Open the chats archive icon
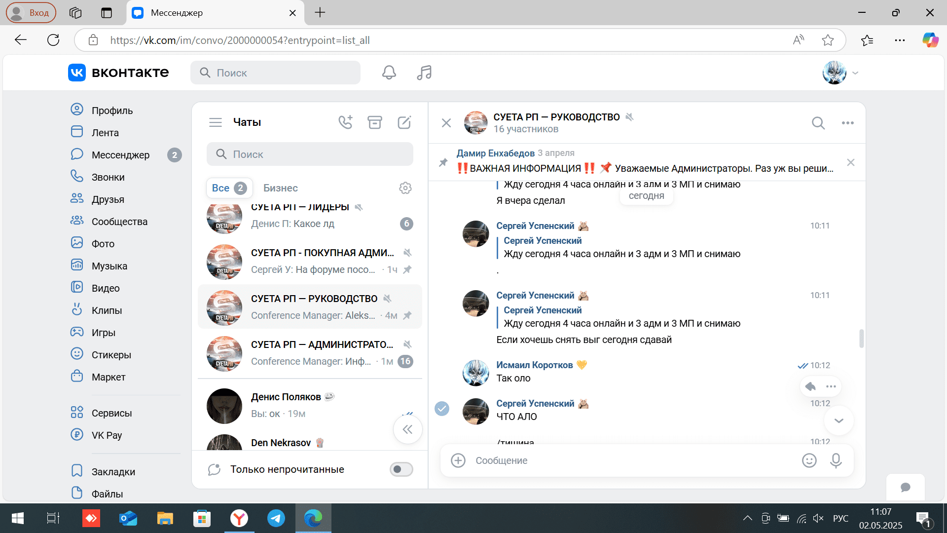Viewport: 947px width, 533px height. click(x=375, y=122)
